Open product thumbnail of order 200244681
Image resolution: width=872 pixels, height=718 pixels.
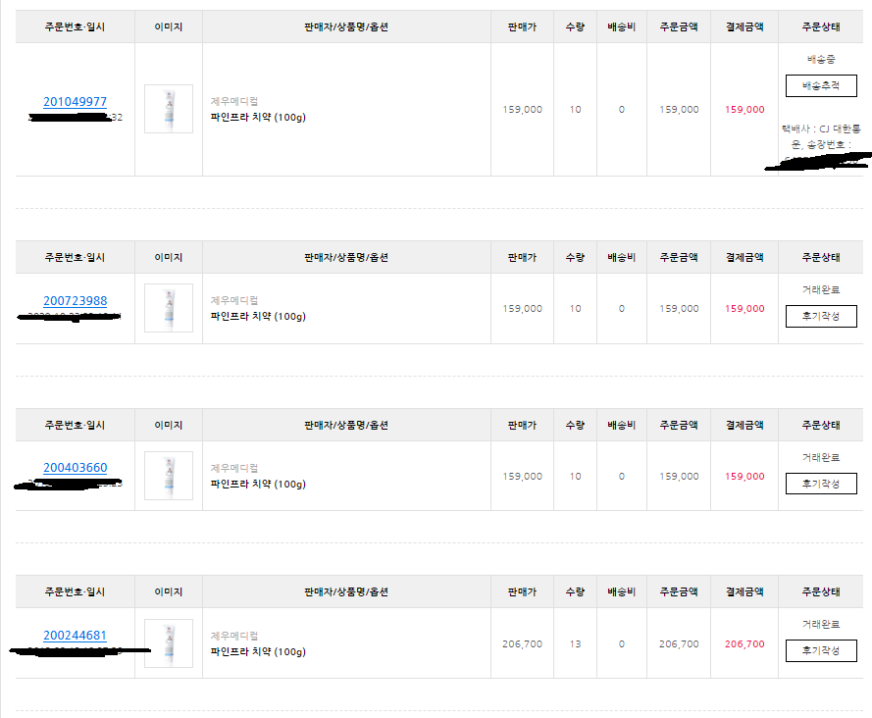tap(169, 642)
